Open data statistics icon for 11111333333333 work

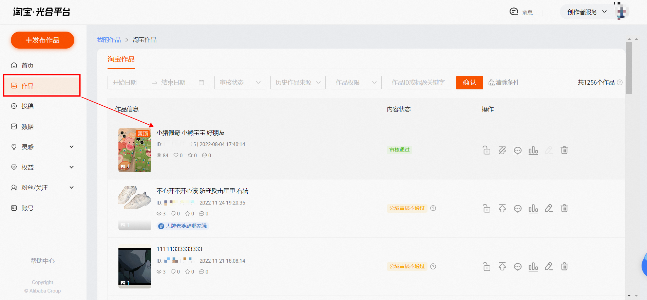pyautogui.click(x=533, y=266)
